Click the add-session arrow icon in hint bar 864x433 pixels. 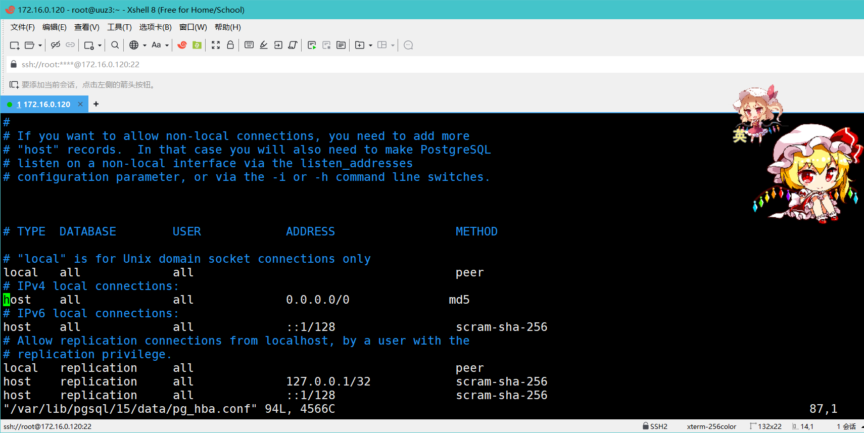coord(14,85)
